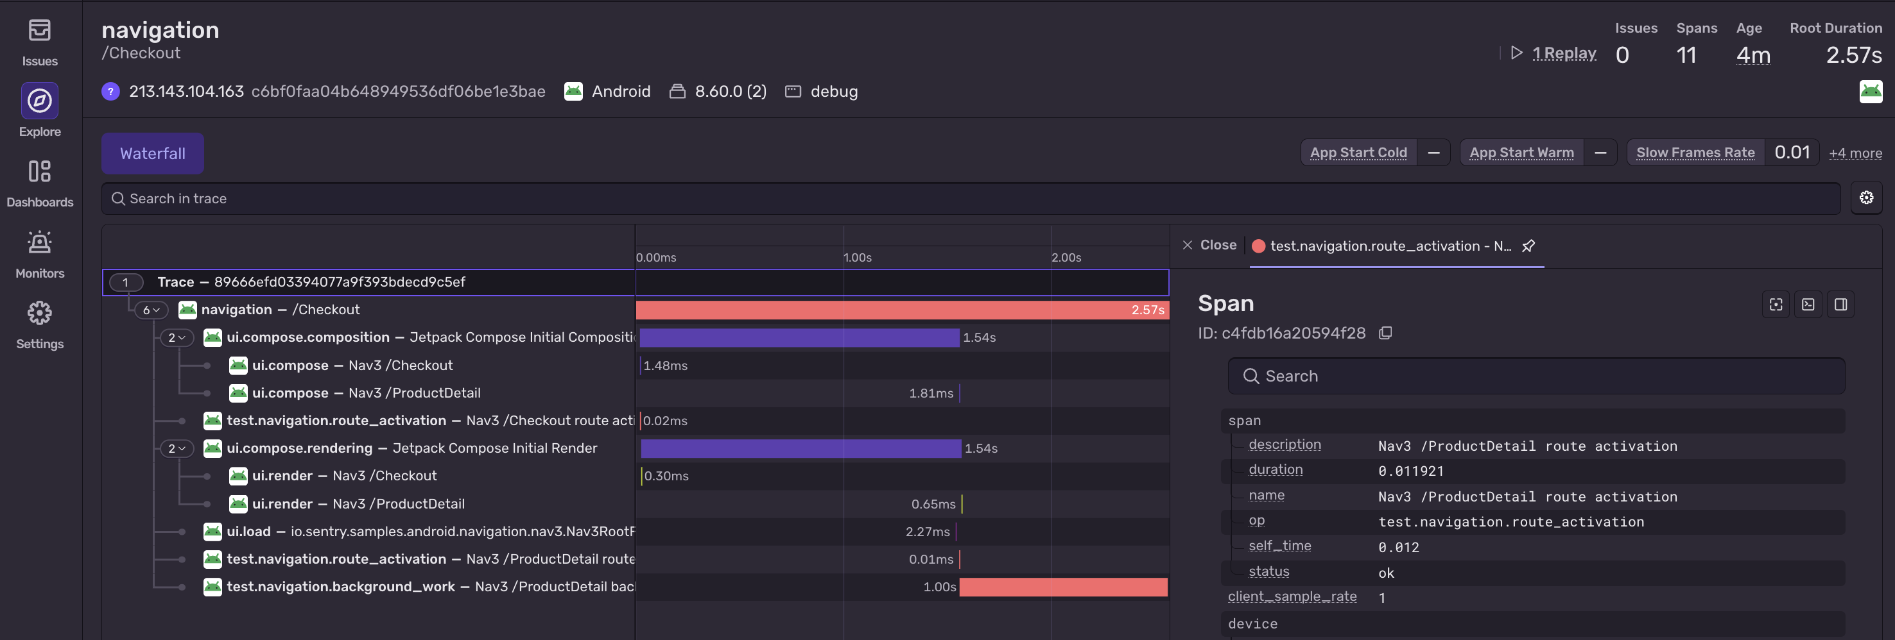Viewport: 1895px width, 640px height.
Task: Collapse the navigation row with 6 children
Action: [x=151, y=310]
